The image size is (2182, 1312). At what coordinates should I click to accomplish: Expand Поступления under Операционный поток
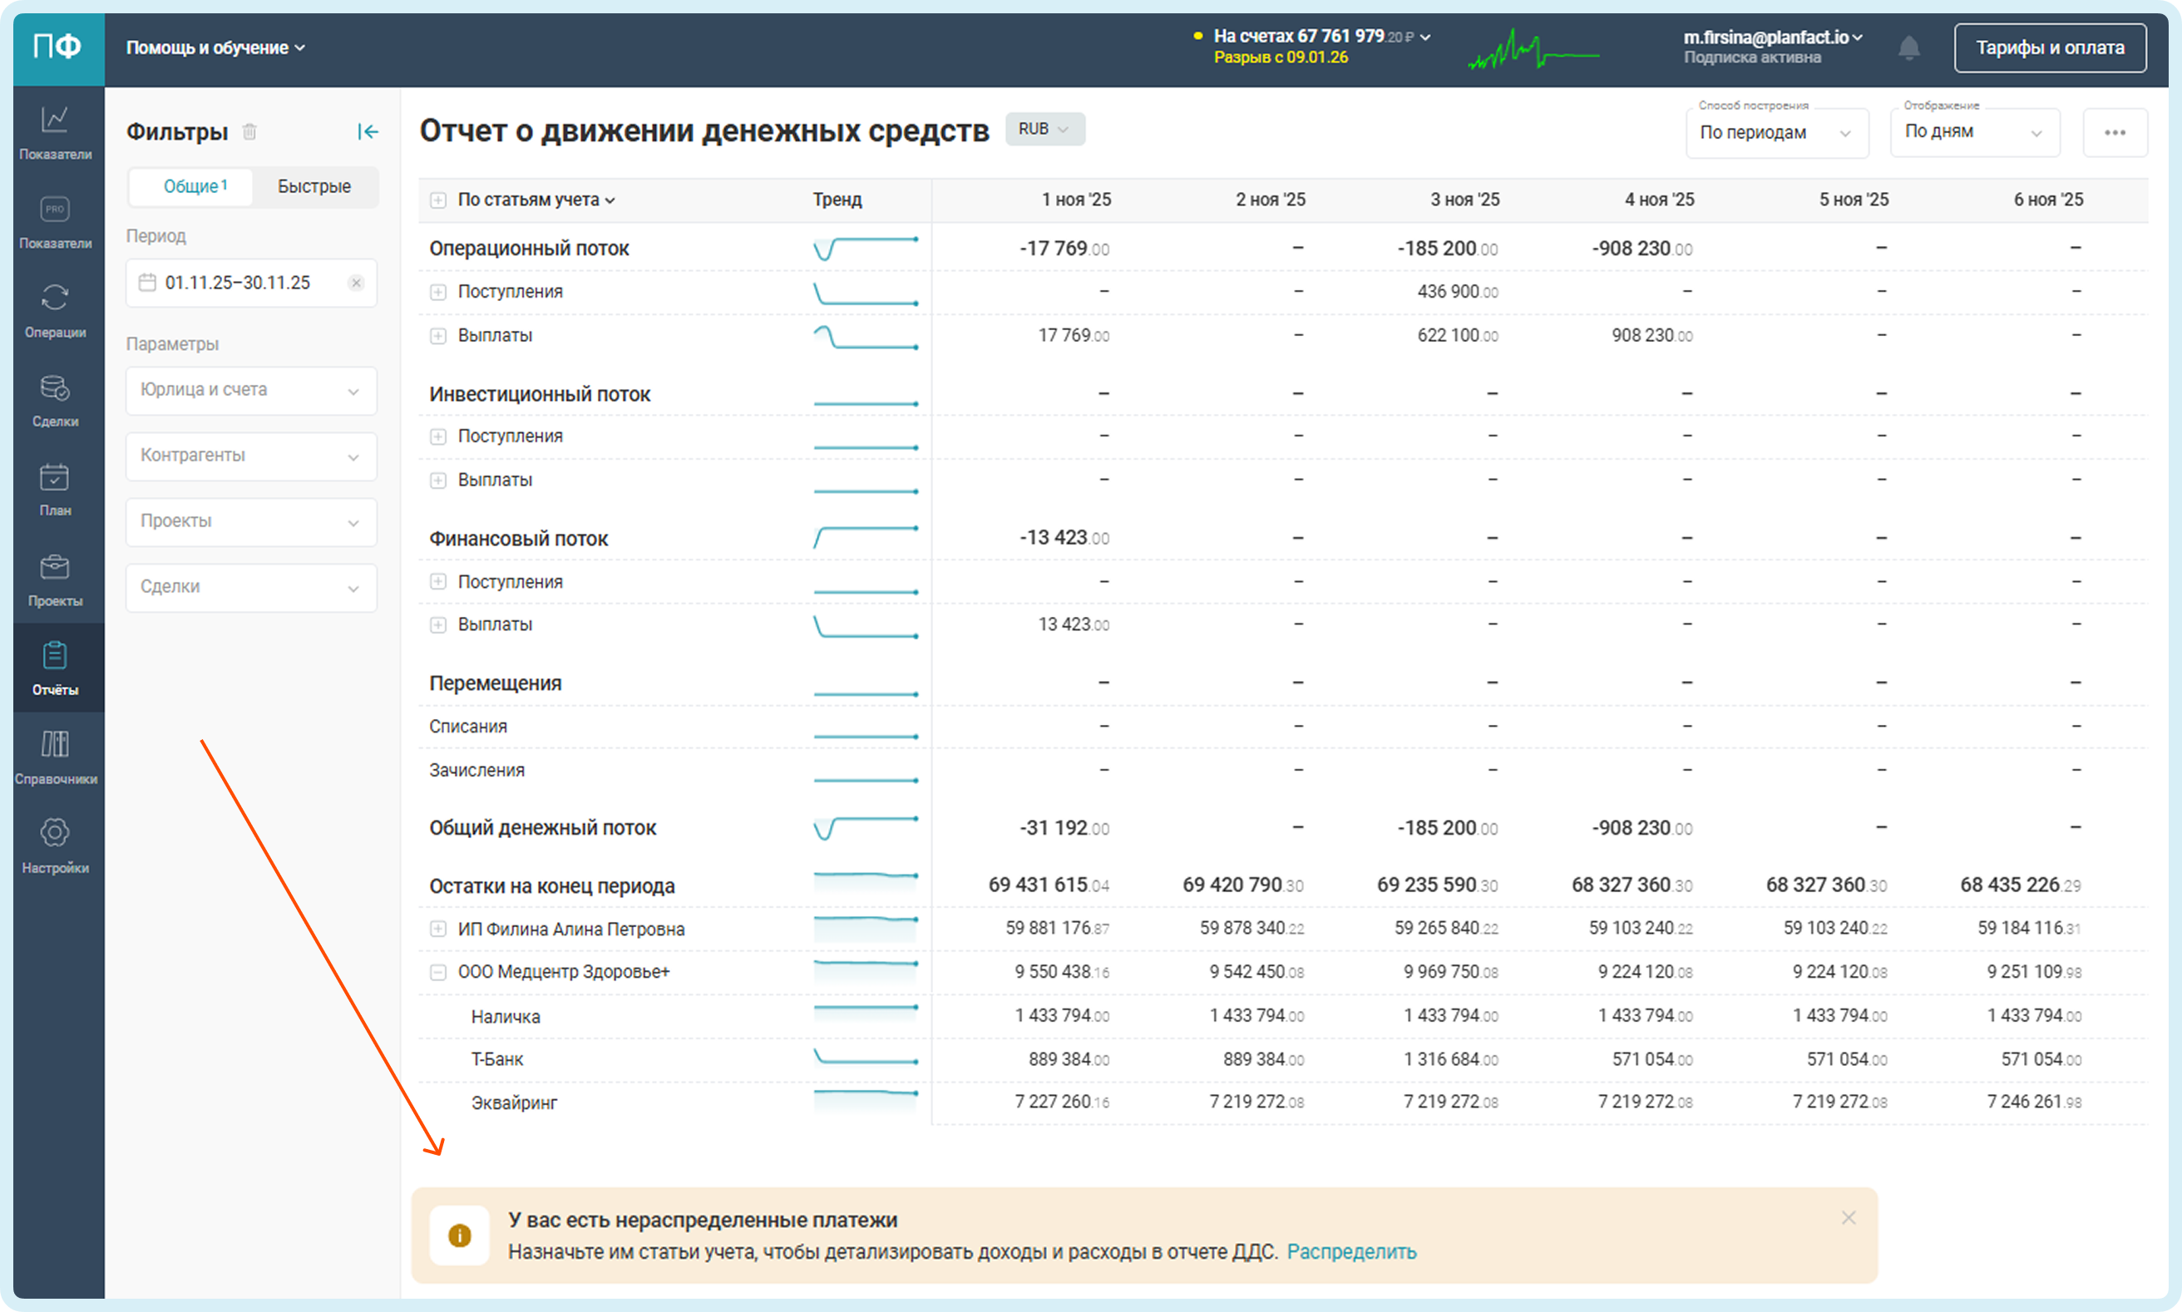(438, 292)
